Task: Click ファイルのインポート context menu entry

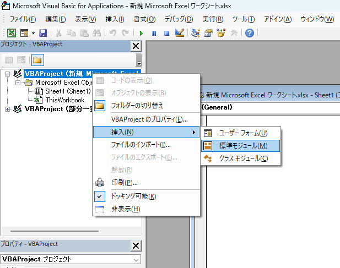Action: click(141, 145)
